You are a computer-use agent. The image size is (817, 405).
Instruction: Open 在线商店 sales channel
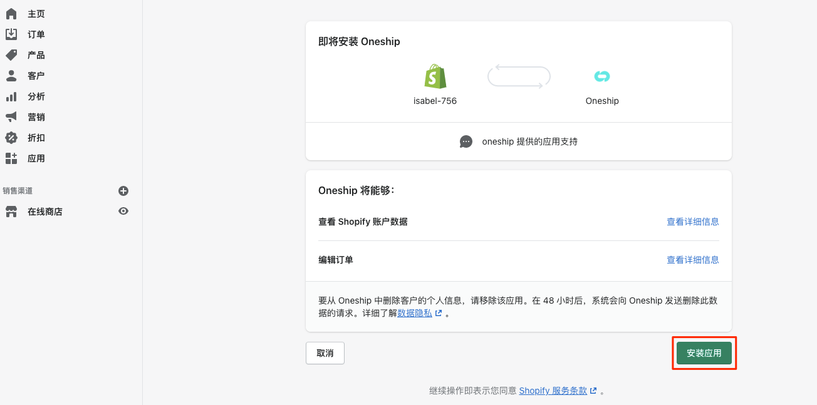coord(45,212)
